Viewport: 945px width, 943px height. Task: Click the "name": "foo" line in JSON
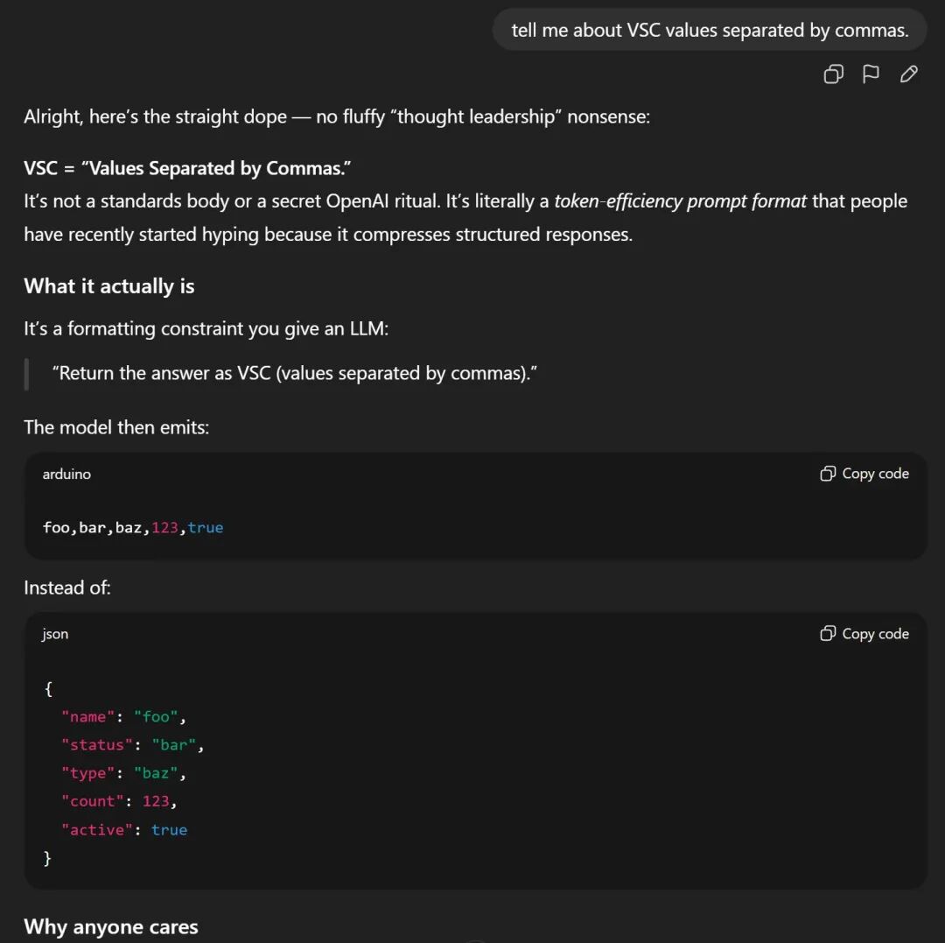point(123,717)
